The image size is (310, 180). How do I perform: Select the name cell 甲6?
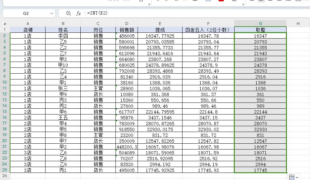63,112
